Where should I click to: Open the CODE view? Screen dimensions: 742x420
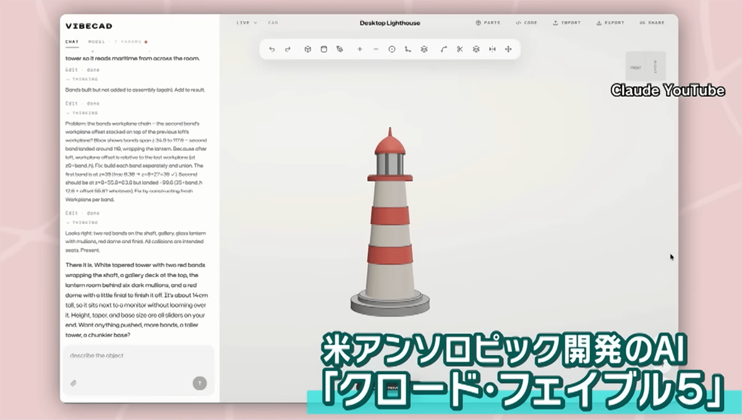click(527, 23)
